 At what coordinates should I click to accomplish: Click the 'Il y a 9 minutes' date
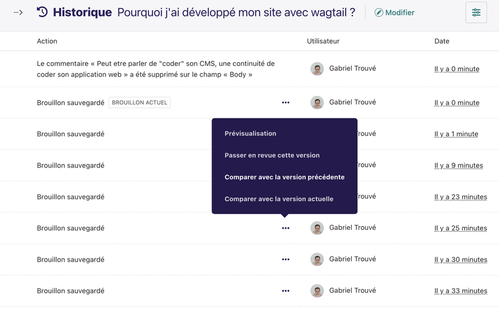(458, 165)
